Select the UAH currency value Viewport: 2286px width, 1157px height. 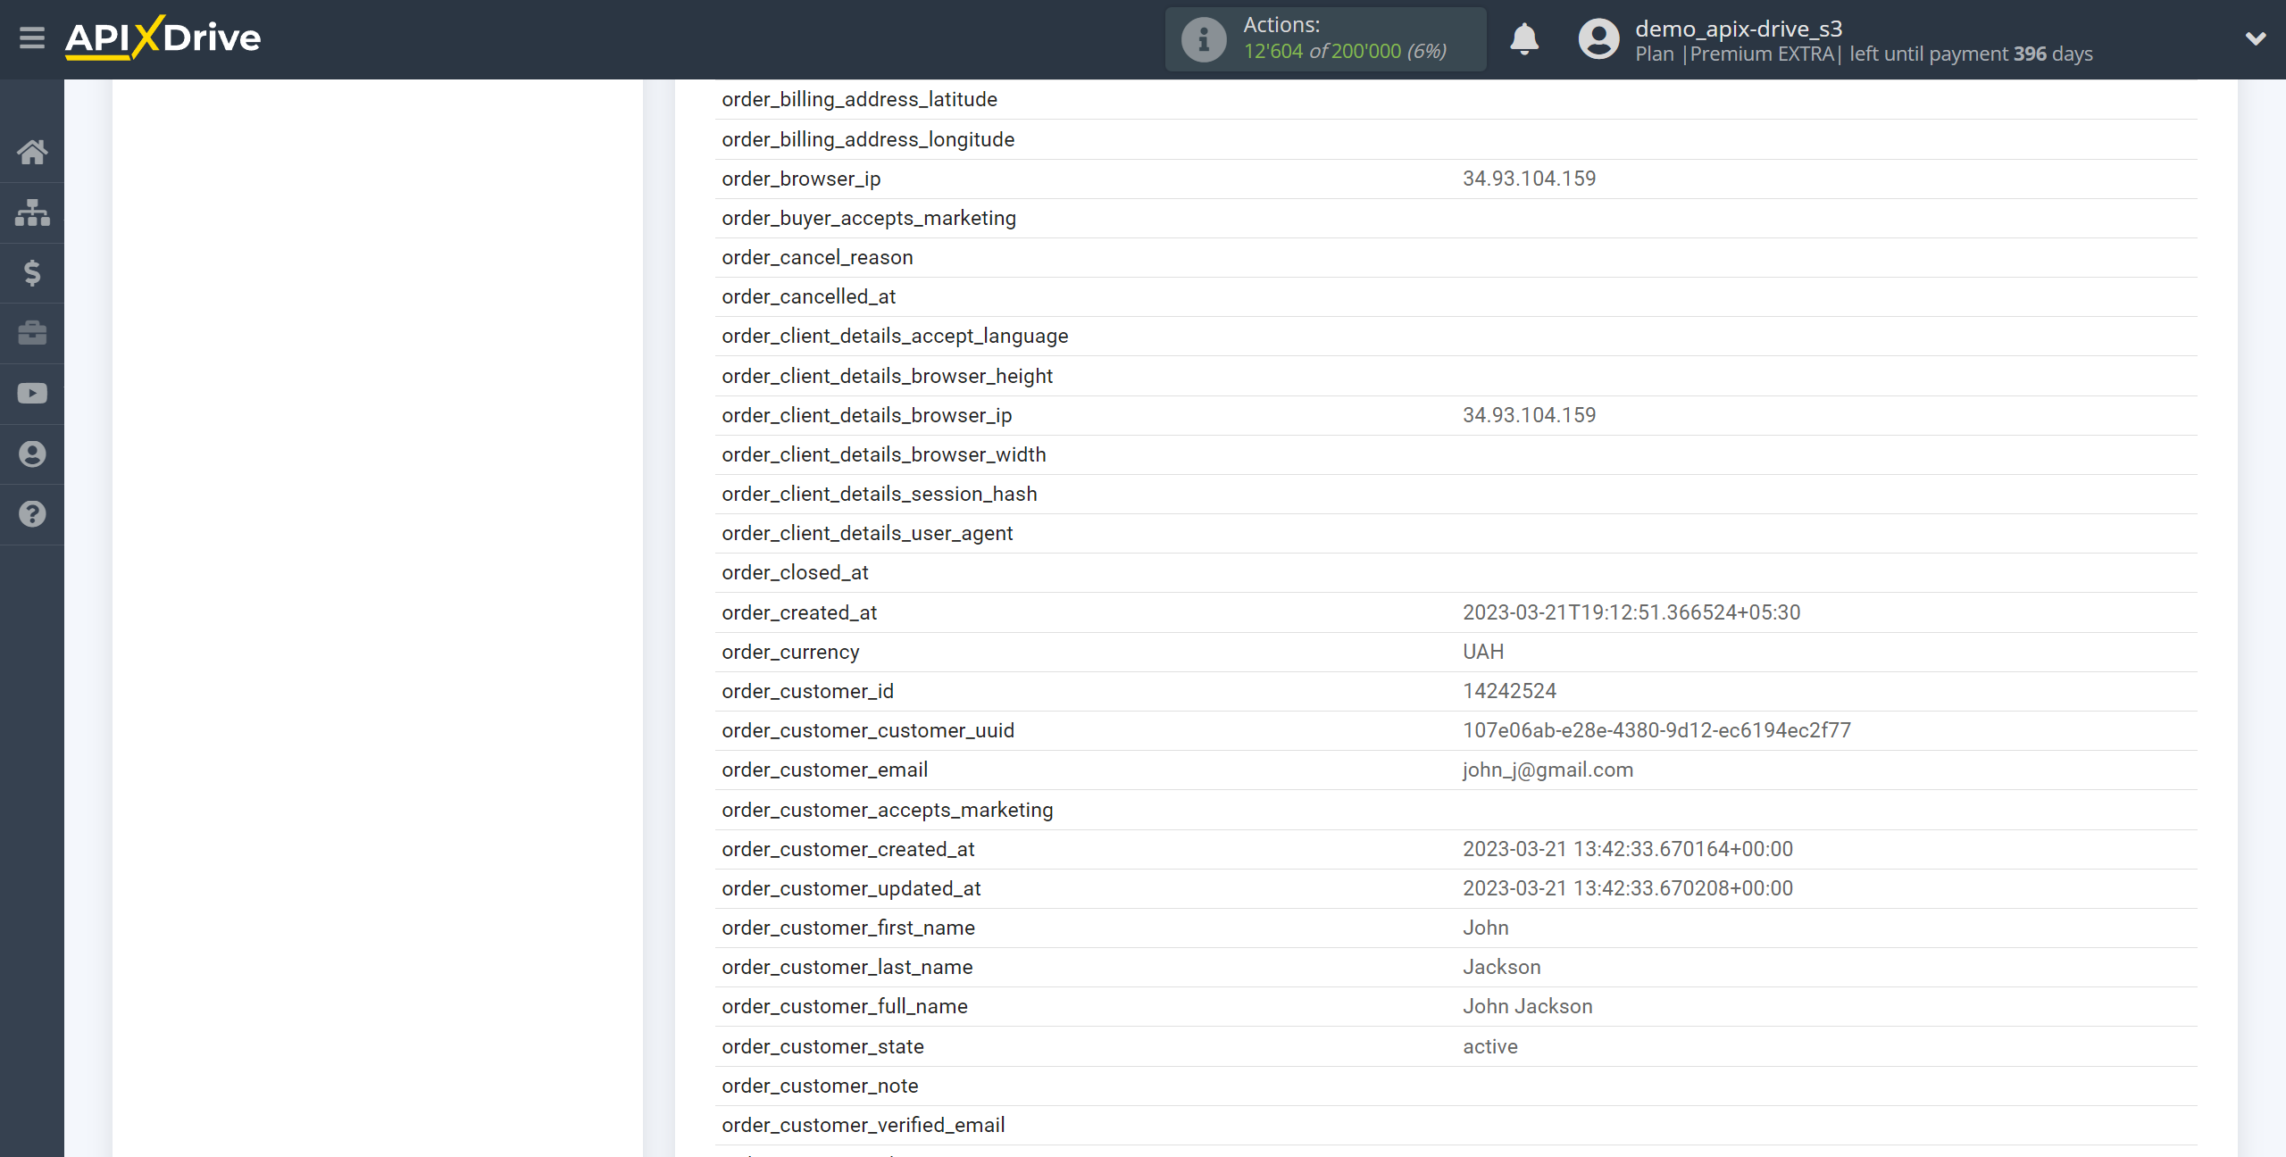1483,652
